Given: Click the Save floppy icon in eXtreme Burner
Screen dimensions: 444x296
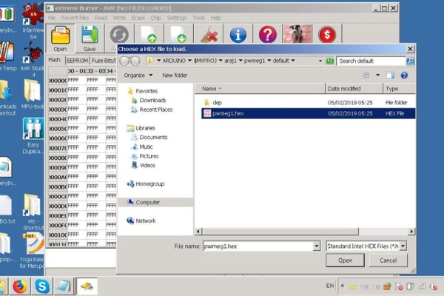Looking at the screenshot, I should [90, 38].
